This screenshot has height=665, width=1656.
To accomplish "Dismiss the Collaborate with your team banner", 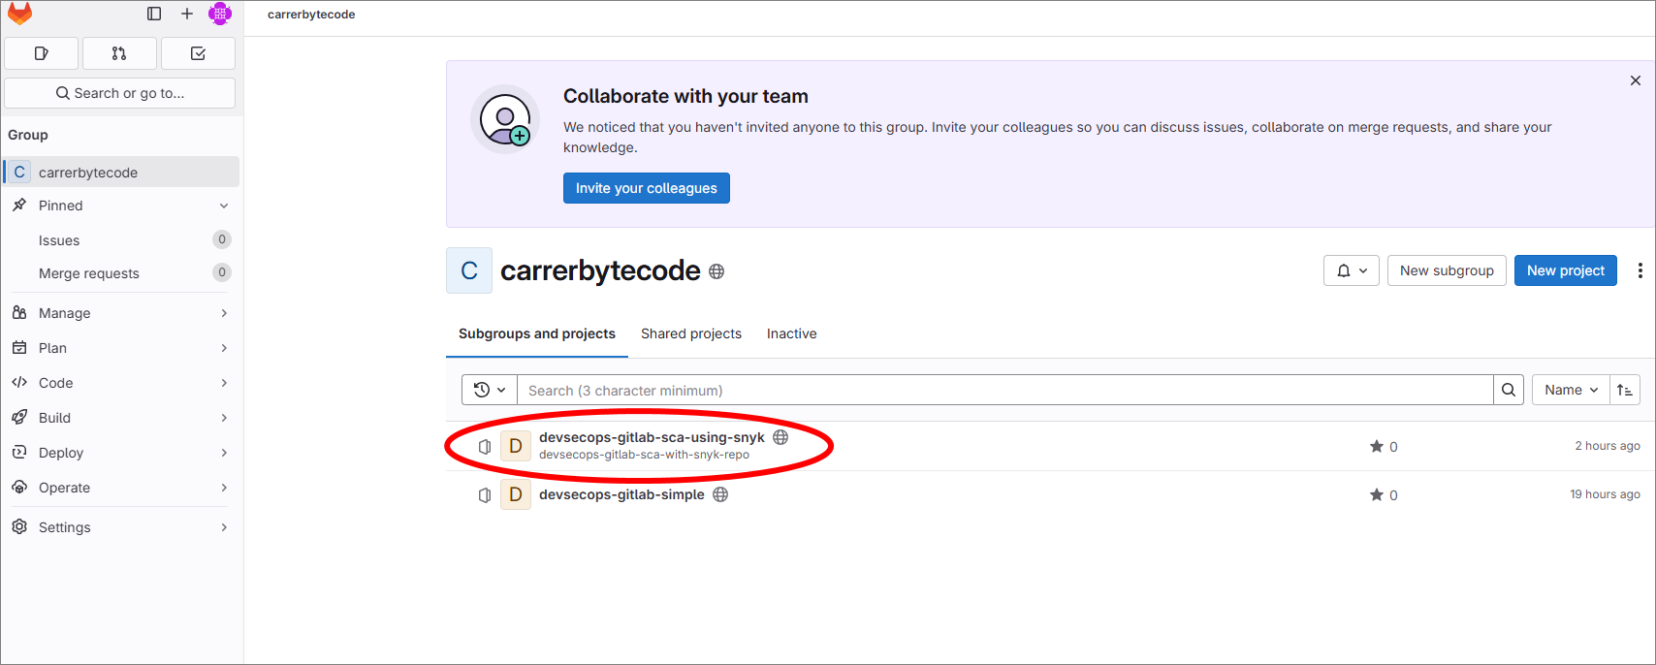I will pos(1636,80).
